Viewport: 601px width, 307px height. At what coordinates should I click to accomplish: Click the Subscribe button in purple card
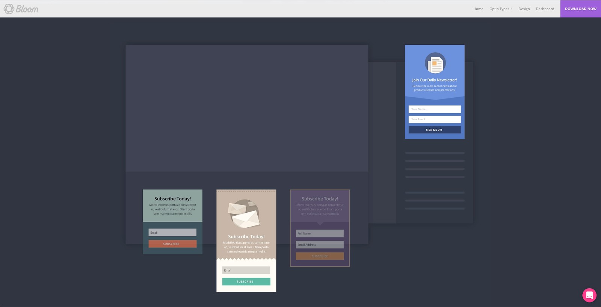pos(320,256)
